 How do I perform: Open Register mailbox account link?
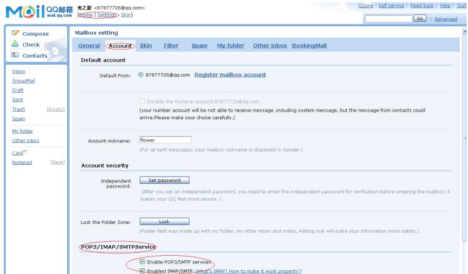coord(230,75)
